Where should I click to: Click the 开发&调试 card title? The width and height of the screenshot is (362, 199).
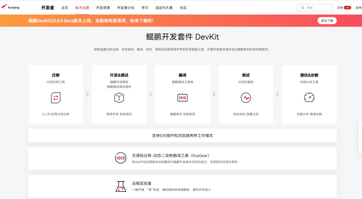[119, 75]
